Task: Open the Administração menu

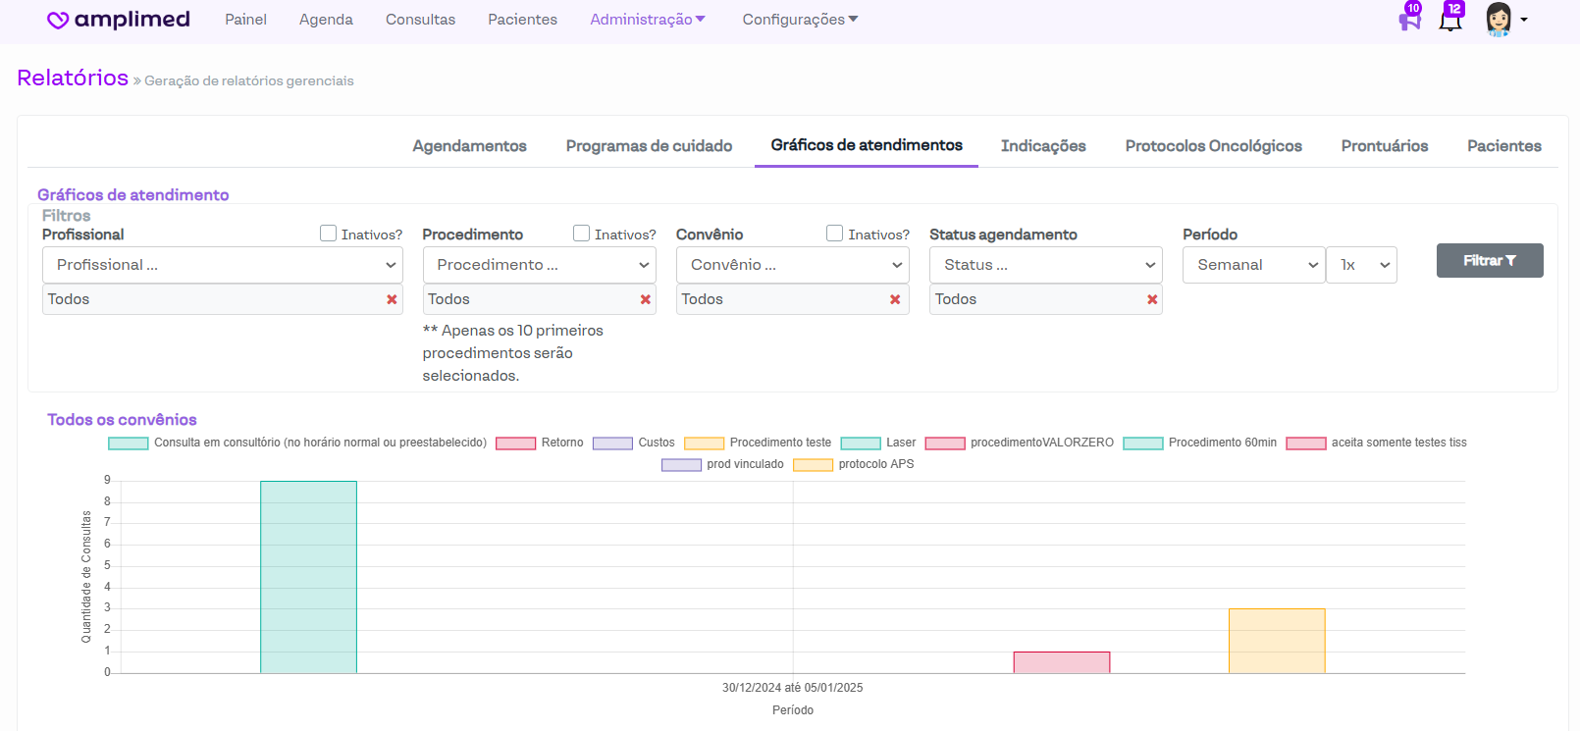Action: pos(647,20)
